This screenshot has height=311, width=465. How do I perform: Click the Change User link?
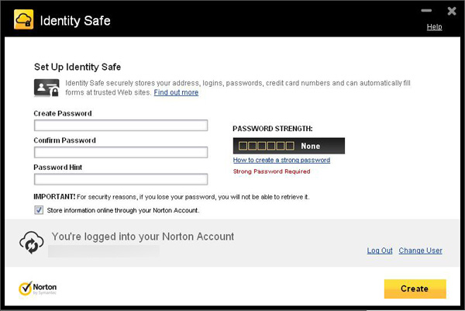pyautogui.click(x=420, y=251)
